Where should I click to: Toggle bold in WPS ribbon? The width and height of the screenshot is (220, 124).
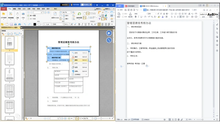(135, 17)
